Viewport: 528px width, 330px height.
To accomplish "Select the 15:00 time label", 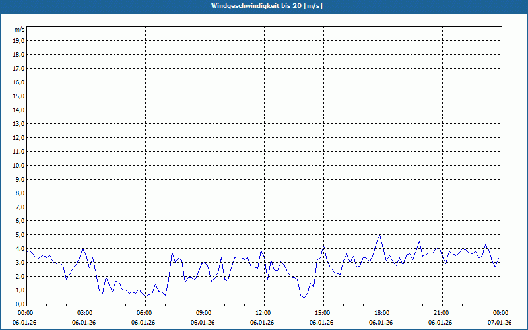I will (x=323, y=312).
